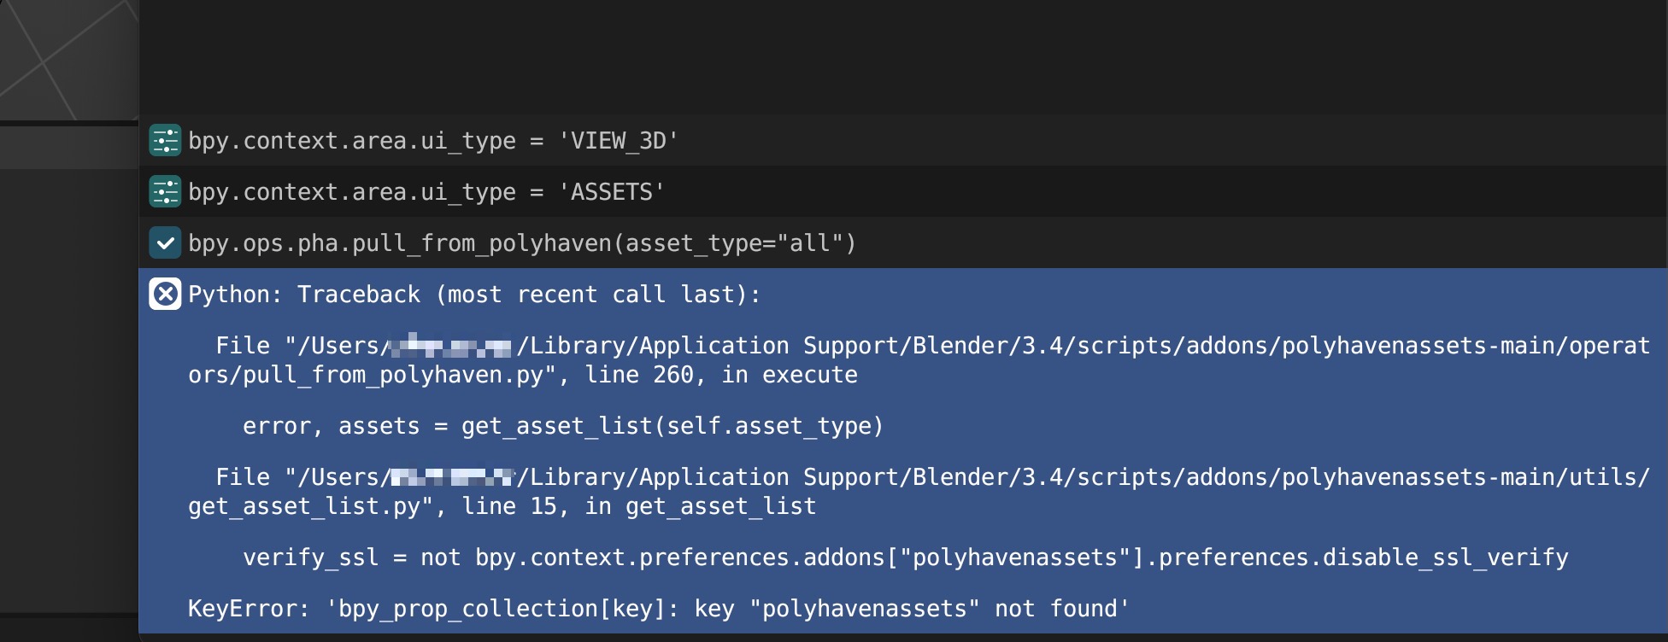
Task: Click the property-change icon beside the VIEW_3D log entry
Action: coord(165,141)
